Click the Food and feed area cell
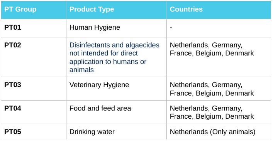Screen dimensions: 273x141 coord(116,112)
